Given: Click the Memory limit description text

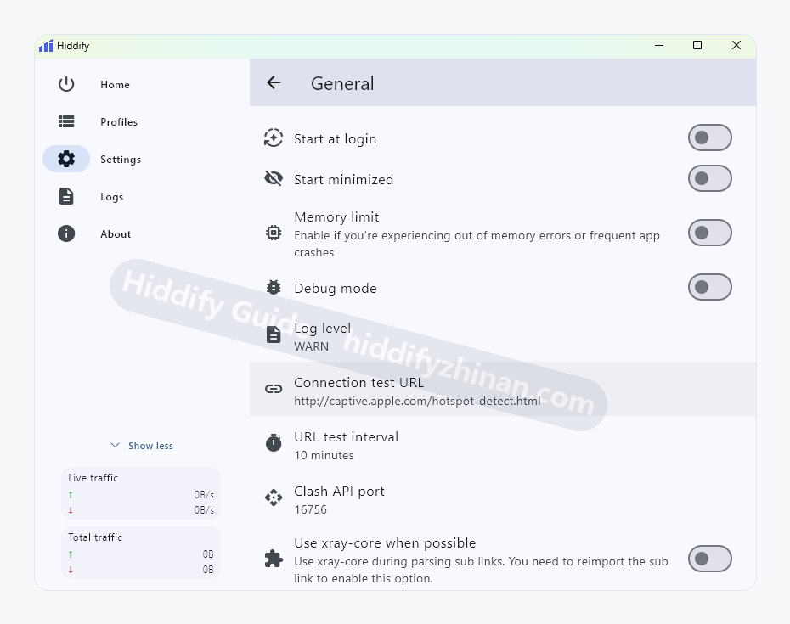Looking at the screenshot, I should click(477, 244).
